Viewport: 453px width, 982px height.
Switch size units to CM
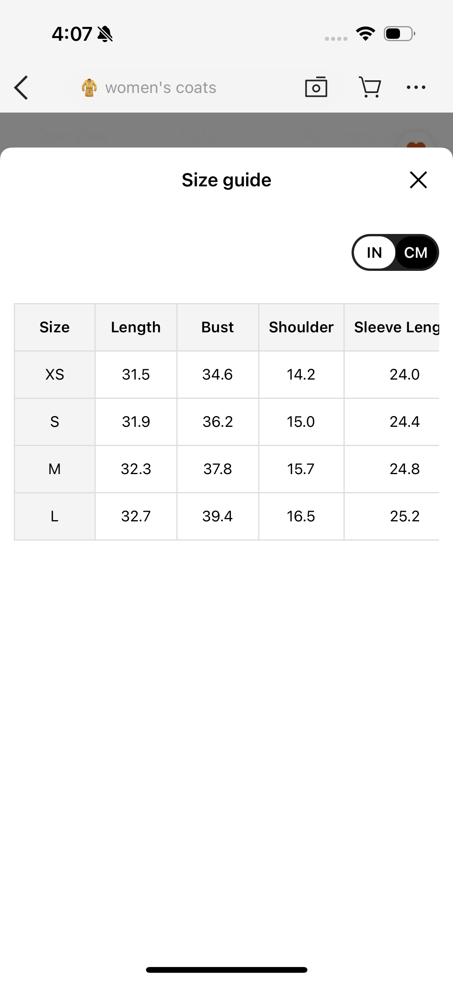pyautogui.click(x=416, y=252)
